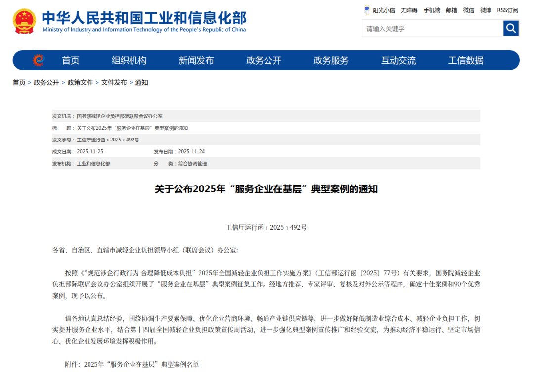Select 新闻发布 in the navigation bar

pyautogui.click(x=196, y=60)
